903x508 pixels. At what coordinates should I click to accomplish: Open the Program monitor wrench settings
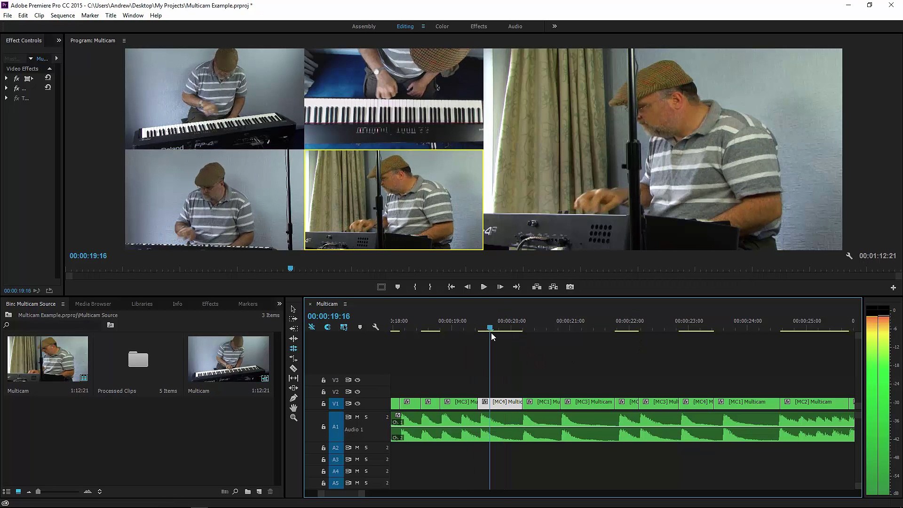(x=849, y=256)
